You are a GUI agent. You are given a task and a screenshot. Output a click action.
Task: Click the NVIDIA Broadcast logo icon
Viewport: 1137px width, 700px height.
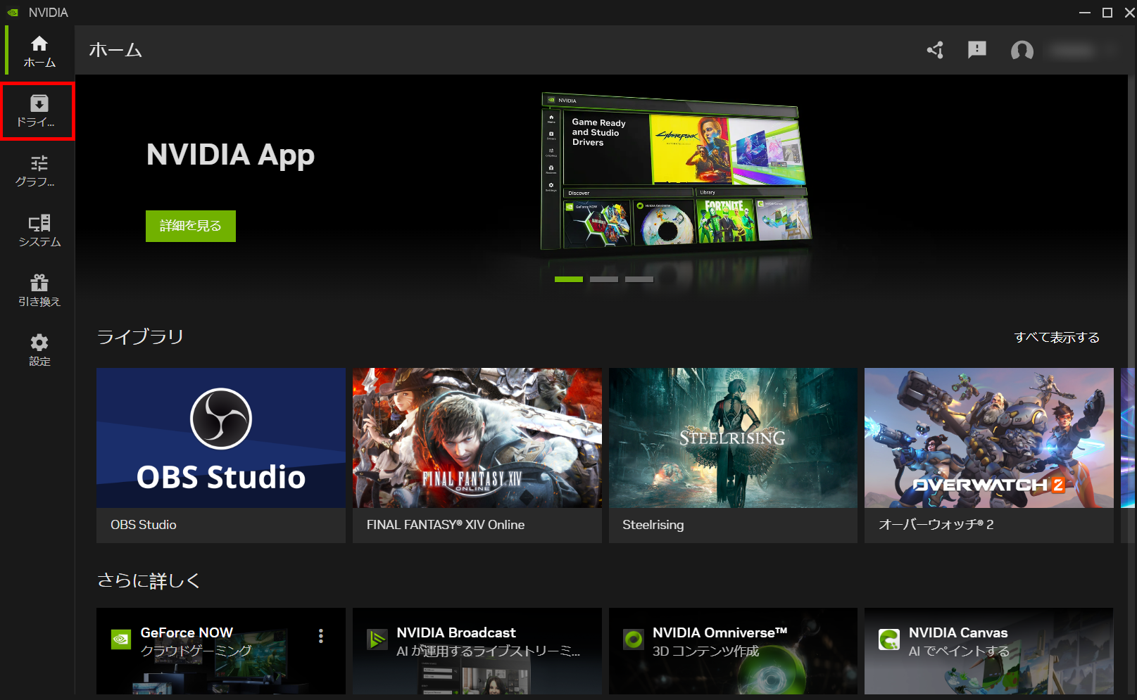coord(377,639)
